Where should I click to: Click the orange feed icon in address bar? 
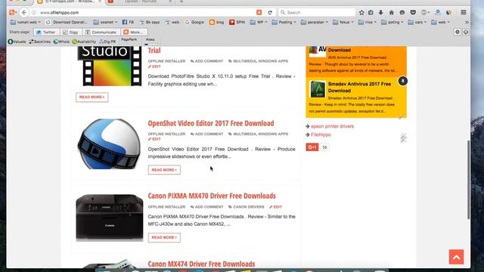point(259,12)
